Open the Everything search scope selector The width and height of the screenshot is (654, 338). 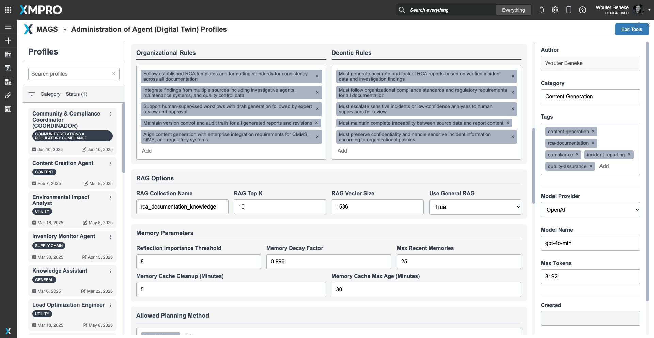[x=513, y=10]
